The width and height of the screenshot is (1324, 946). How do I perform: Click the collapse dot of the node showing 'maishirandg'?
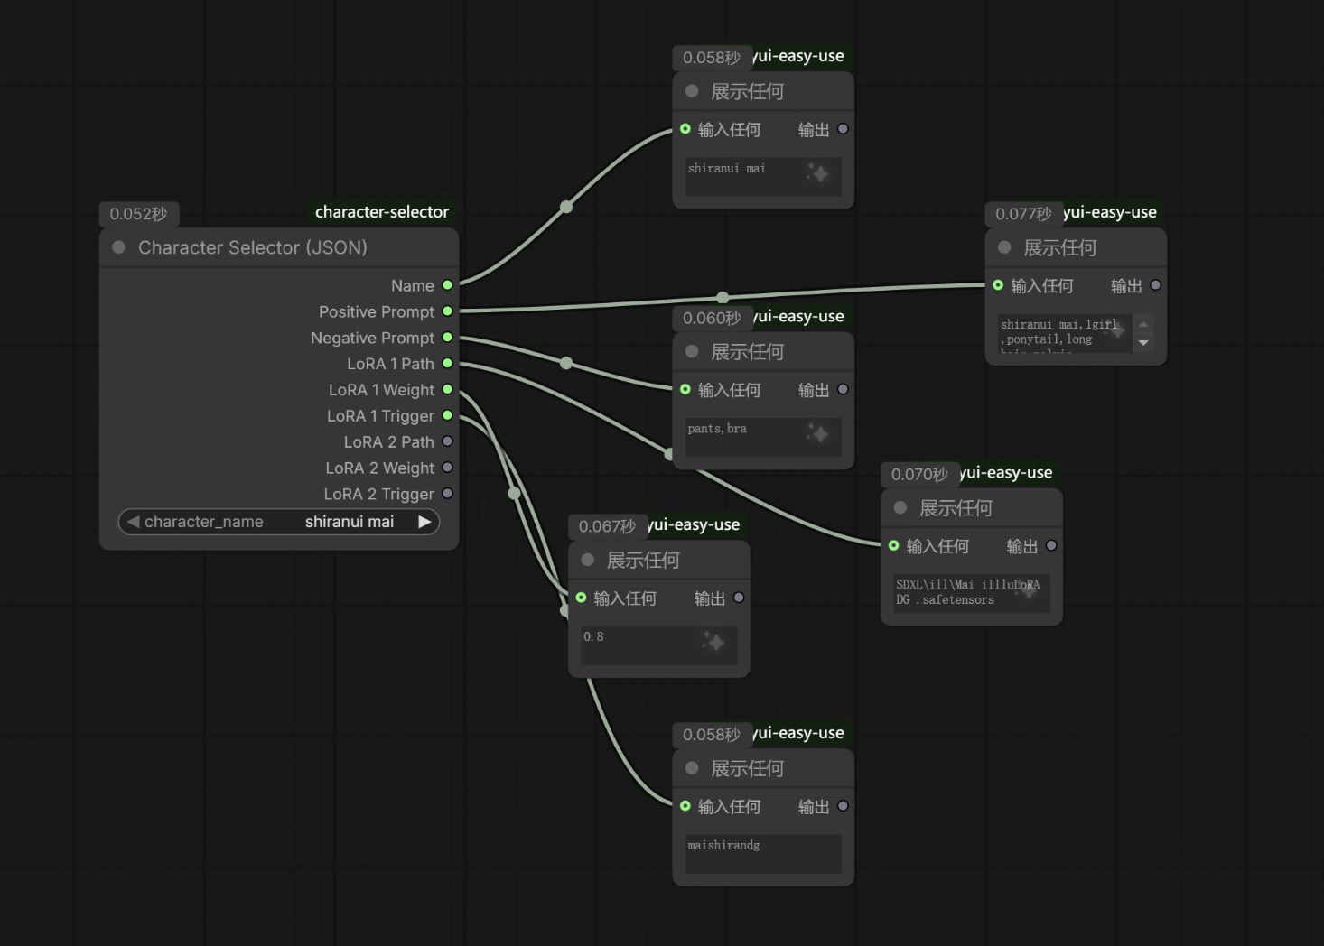pyautogui.click(x=692, y=768)
